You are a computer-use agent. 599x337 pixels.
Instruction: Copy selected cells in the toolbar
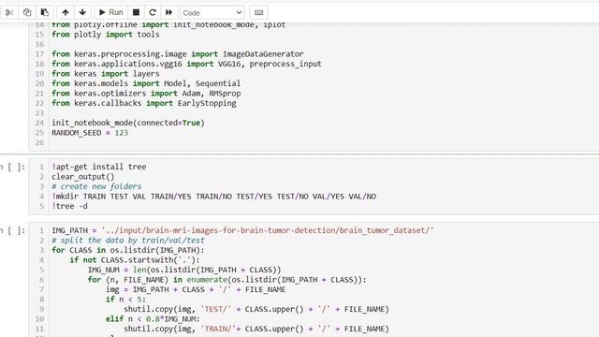coord(27,12)
